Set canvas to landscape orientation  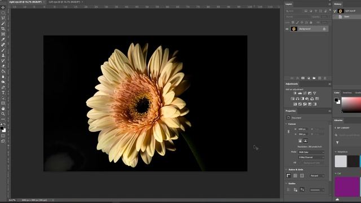305,141
